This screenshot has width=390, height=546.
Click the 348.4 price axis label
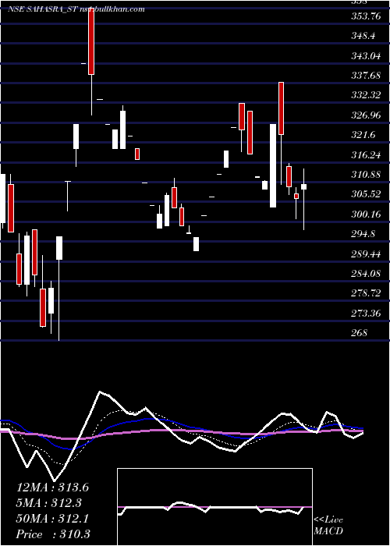click(x=363, y=36)
